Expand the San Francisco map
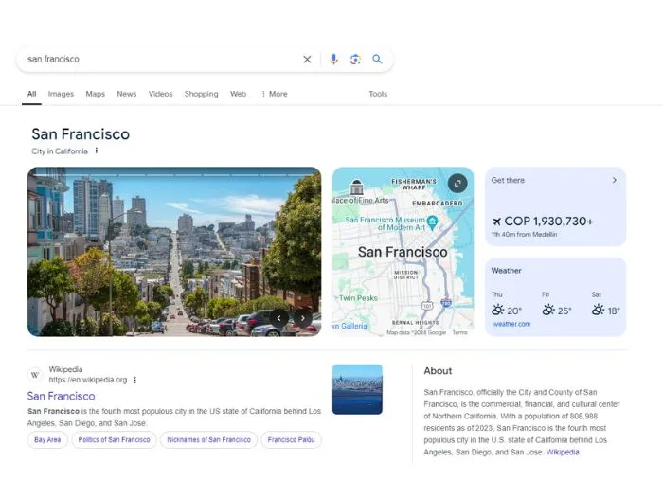The height and width of the screenshot is (498, 663). click(x=457, y=184)
